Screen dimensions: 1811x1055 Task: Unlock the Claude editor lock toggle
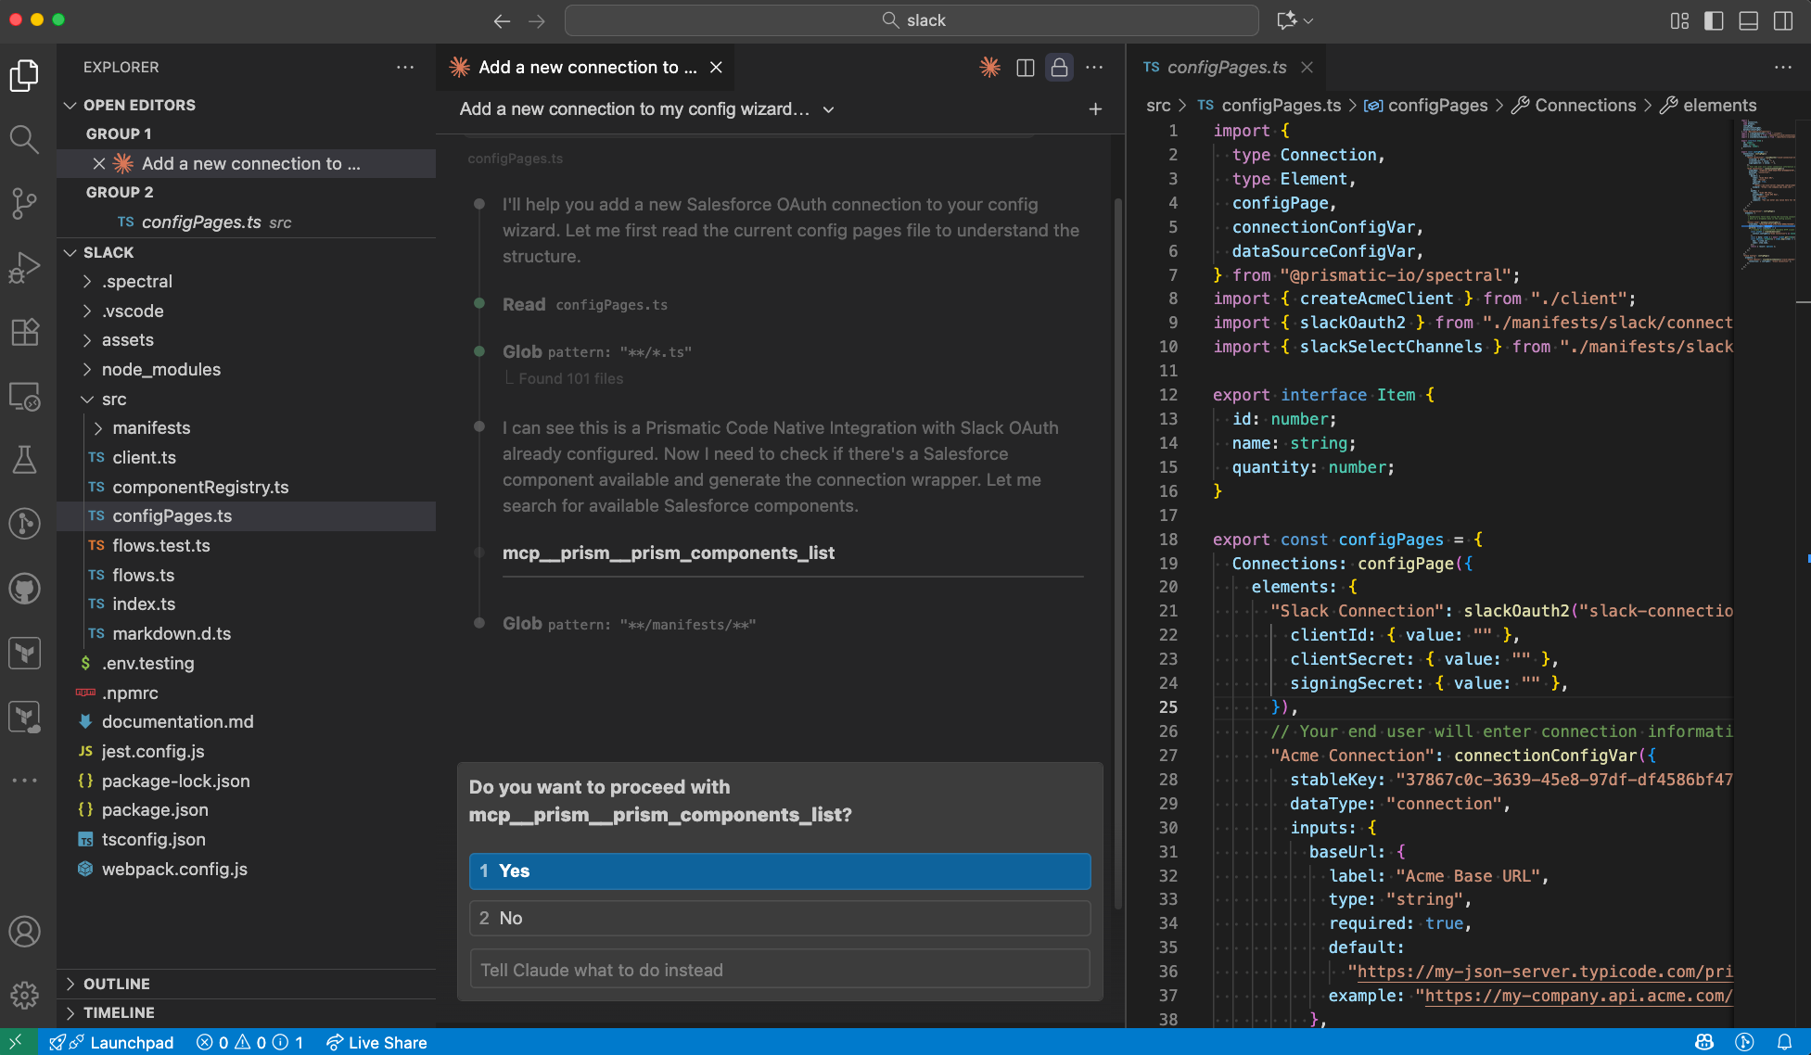(x=1058, y=67)
